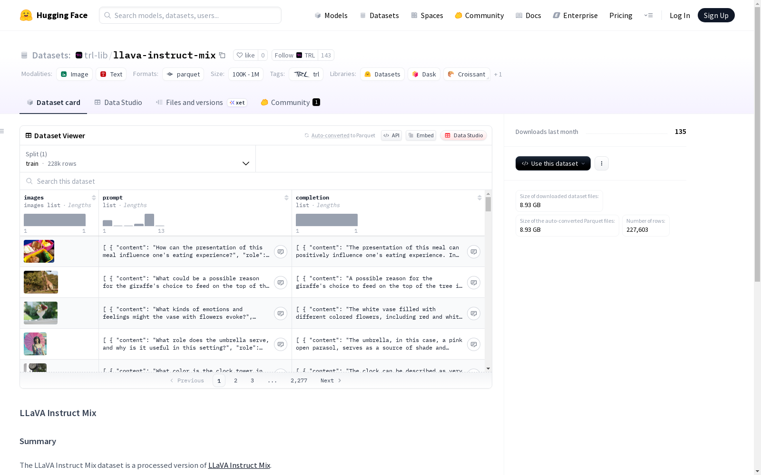Select the Croissant library tag
The height and width of the screenshot is (475, 761).
click(x=467, y=74)
